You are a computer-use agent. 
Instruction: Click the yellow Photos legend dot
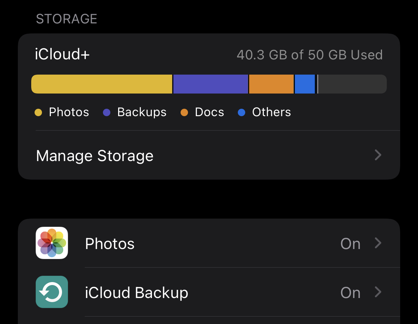pos(38,112)
